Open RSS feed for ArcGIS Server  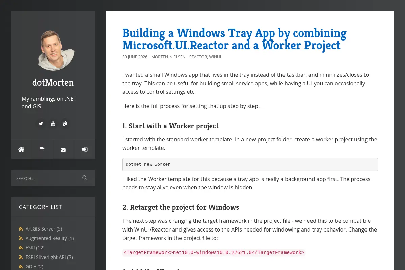tap(21, 229)
